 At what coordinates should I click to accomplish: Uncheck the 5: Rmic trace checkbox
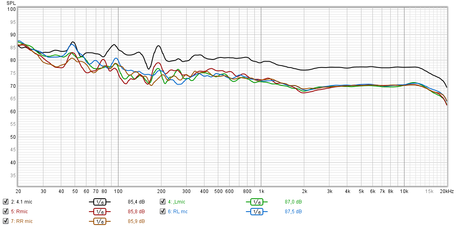pos(5,211)
